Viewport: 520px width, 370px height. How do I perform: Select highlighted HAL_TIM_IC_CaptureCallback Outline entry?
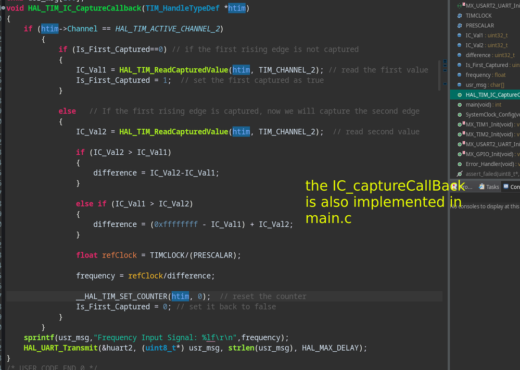[485, 95]
